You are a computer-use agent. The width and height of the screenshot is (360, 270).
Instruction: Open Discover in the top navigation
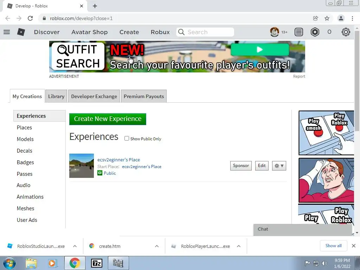[47, 32]
